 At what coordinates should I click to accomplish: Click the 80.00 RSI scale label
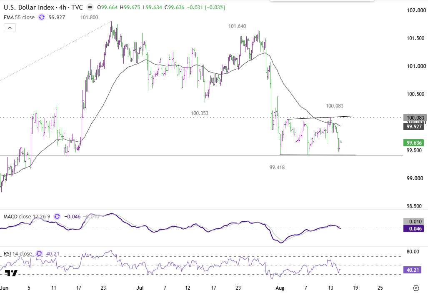click(413, 251)
